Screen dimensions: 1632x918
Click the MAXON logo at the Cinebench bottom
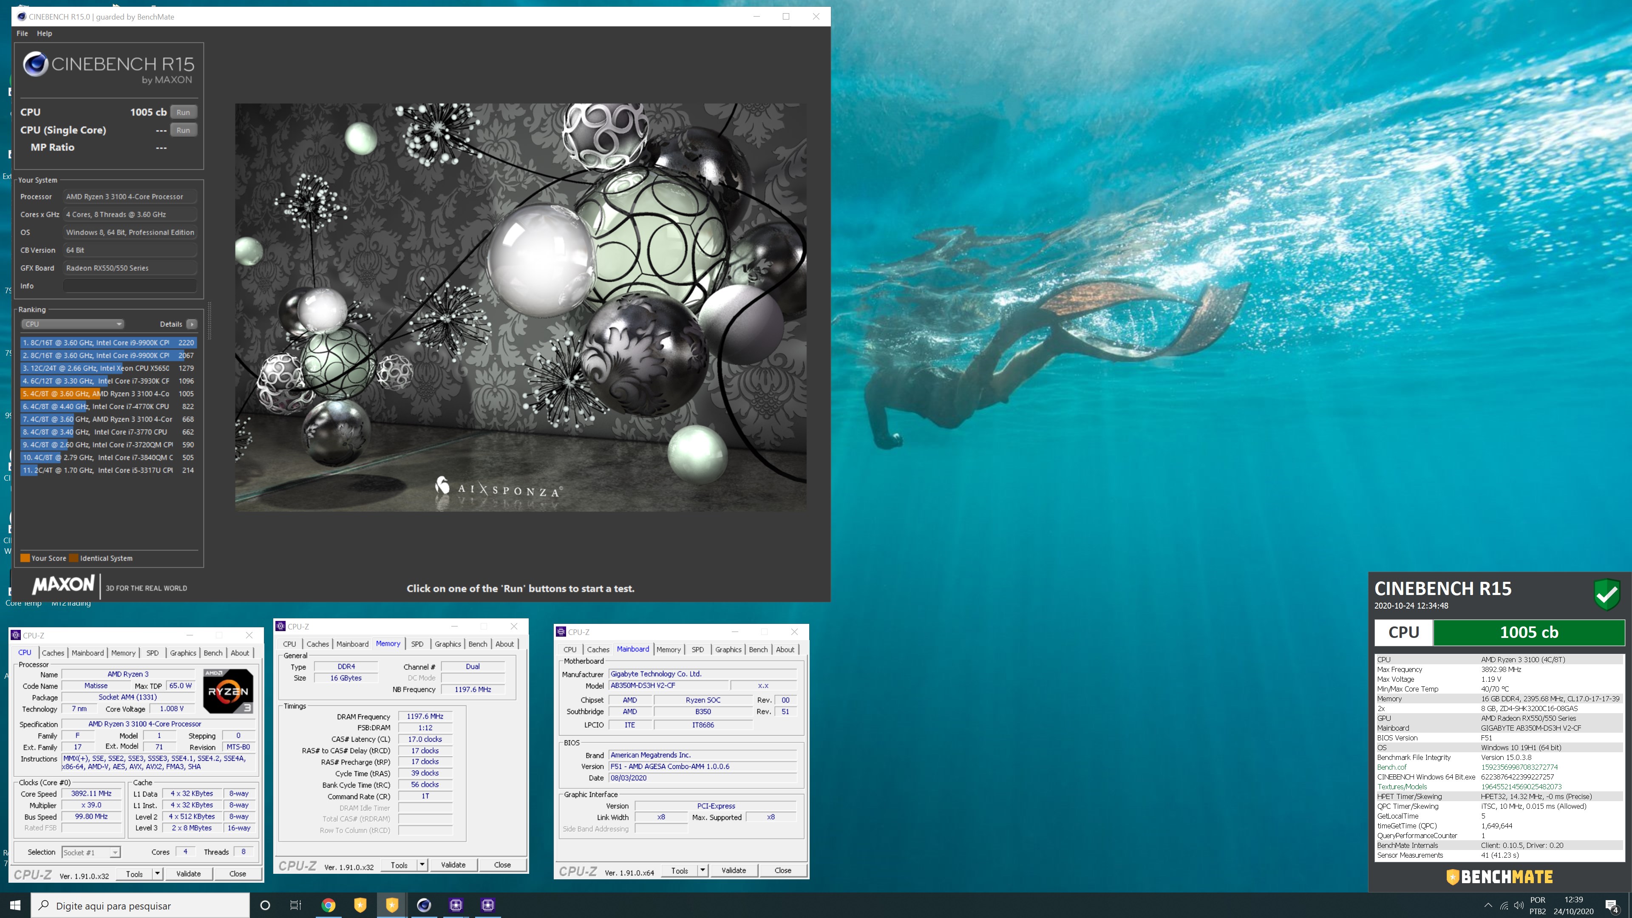[x=63, y=585]
